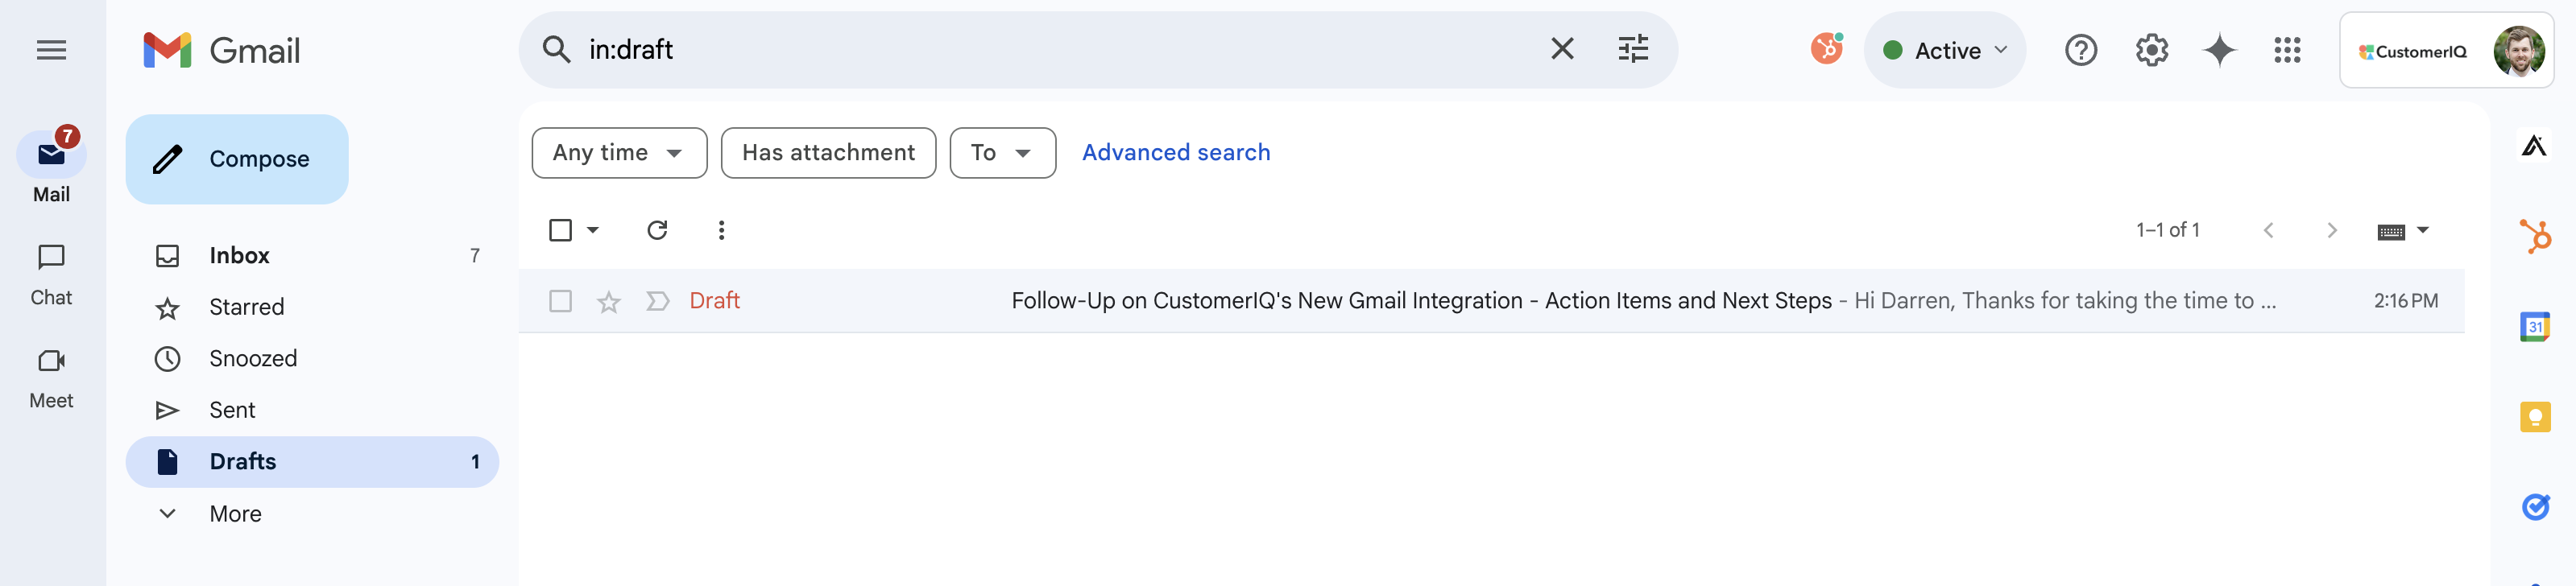This screenshot has height=586, width=2576.
Task: Click the Compose button
Action: [x=237, y=159]
